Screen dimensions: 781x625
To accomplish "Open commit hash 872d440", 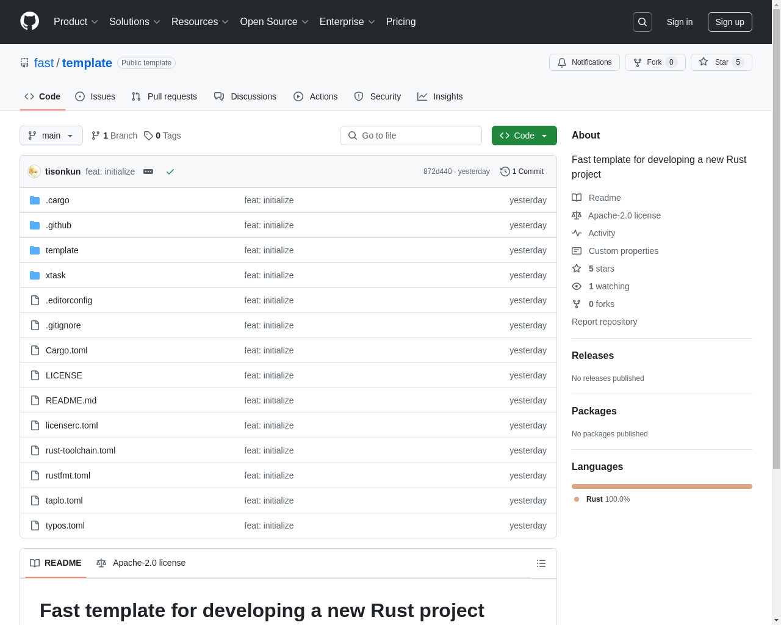I will (437, 172).
